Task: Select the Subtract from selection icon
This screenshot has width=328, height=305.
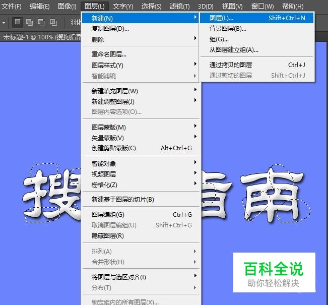Action: (x=41, y=22)
